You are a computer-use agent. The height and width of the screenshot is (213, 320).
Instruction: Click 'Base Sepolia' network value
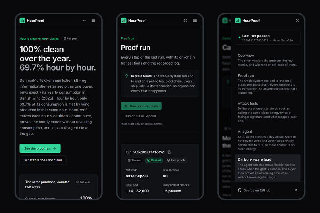coord(137,176)
